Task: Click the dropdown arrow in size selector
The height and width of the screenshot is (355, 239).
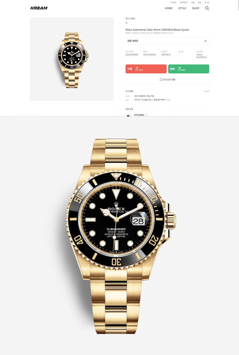Action: pyautogui.click(x=206, y=41)
